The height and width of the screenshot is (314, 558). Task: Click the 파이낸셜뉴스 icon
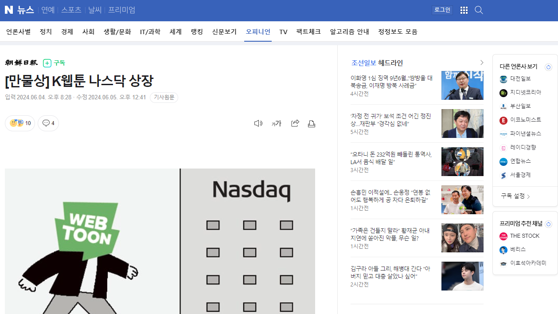(x=503, y=134)
